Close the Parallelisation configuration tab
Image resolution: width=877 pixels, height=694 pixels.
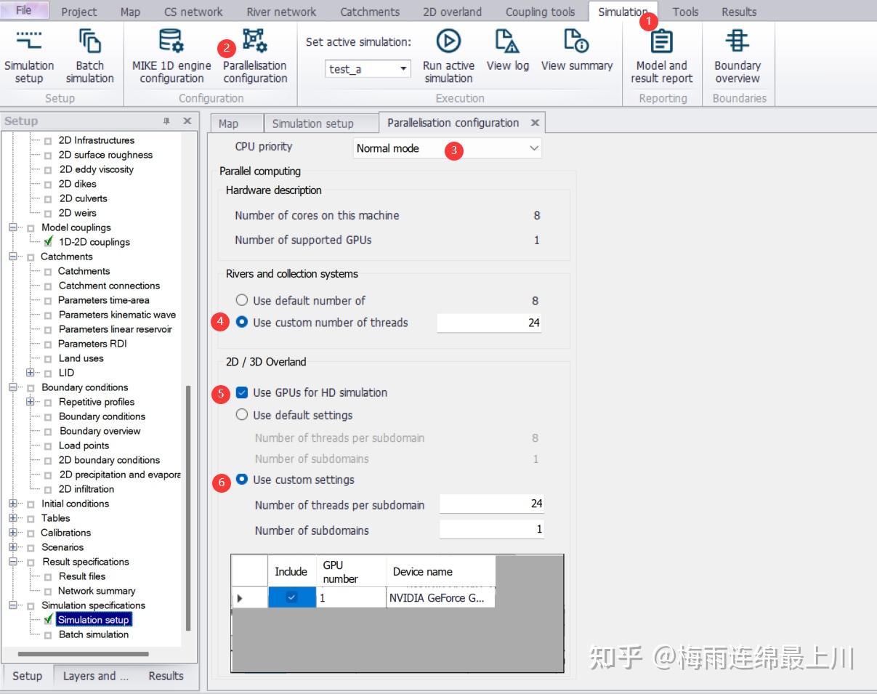(536, 123)
